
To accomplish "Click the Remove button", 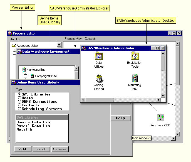I will coord(60,149).
